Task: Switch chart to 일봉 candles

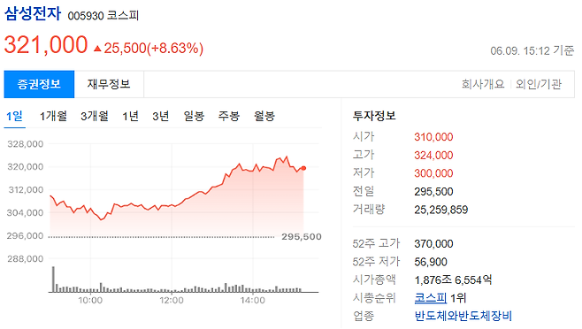Action: 194,116
